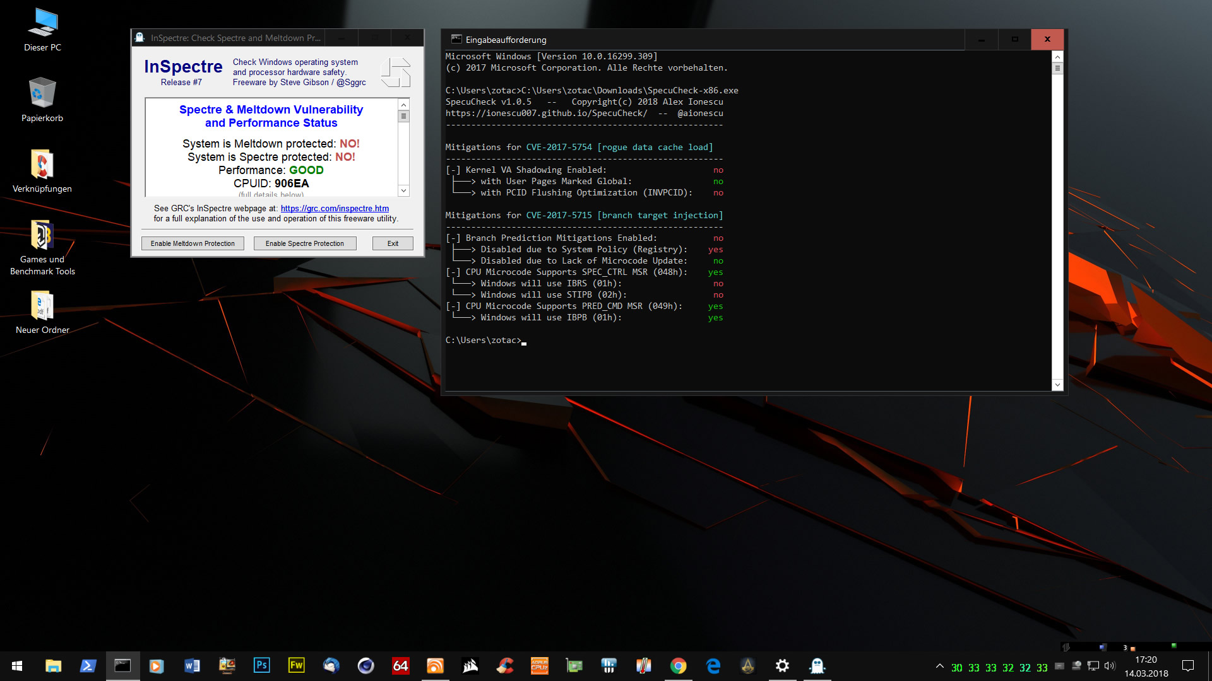Open the grc.com/inspectre.htm link
The width and height of the screenshot is (1212, 681).
335,208
